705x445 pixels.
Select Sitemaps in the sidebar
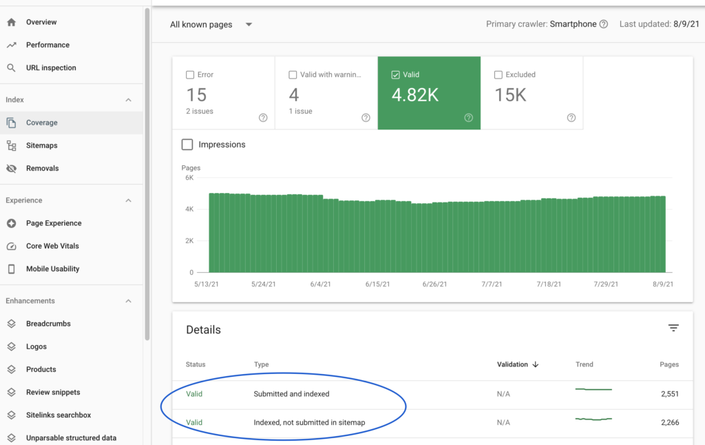coord(72,145)
